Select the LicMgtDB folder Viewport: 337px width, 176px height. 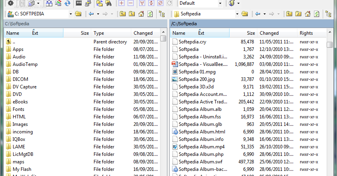point(82,154)
